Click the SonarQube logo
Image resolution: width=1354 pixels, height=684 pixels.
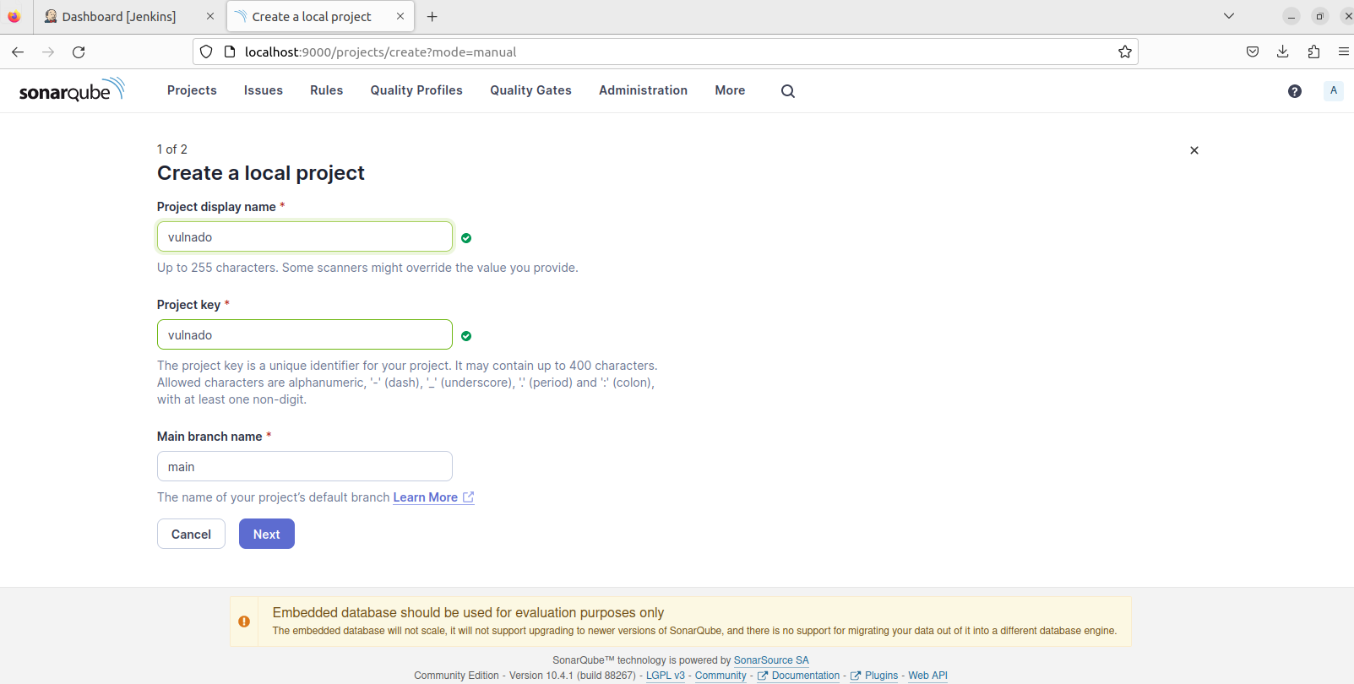click(x=72, y=90)
